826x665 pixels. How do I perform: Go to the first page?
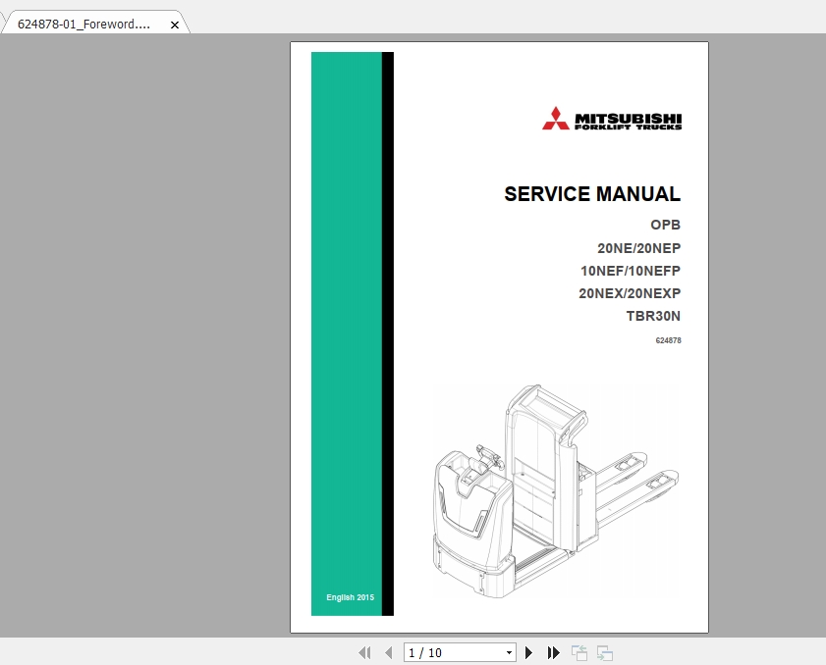(x=364, y=652)
